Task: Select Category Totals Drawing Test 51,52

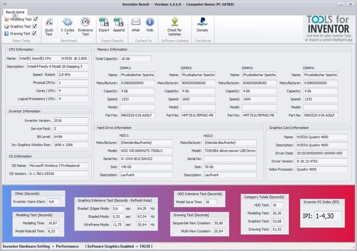Action: [x=278, y=229]
